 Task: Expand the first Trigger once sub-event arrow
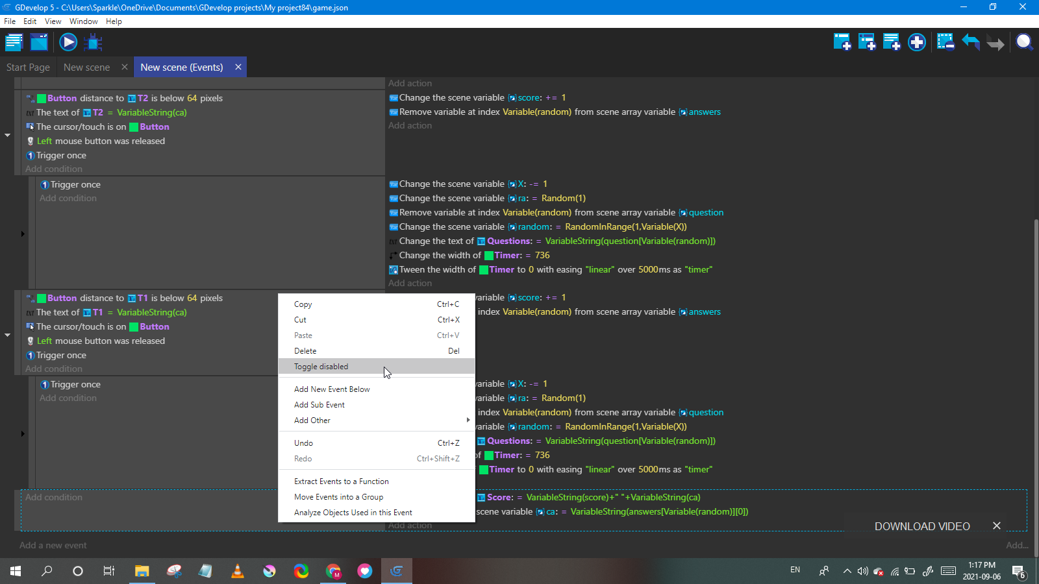coord(23,234)
